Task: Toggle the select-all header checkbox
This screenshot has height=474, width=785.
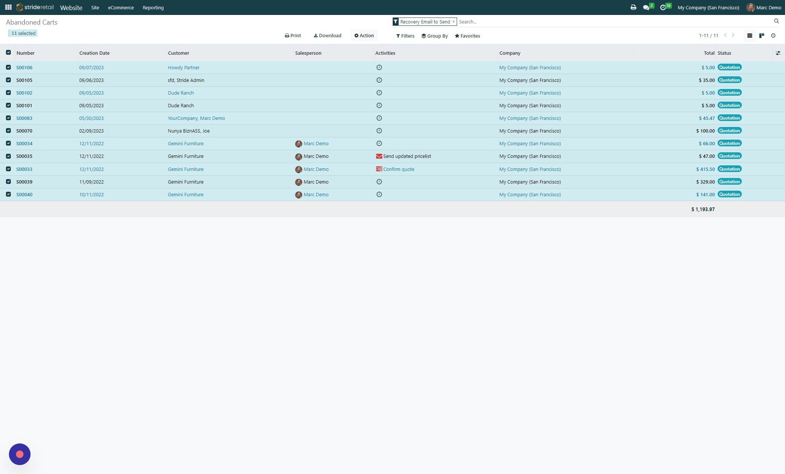Action: click(8, 53)
